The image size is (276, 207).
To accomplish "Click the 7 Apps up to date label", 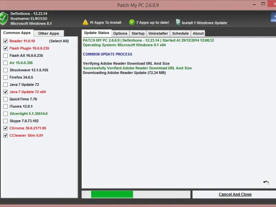I will [152, 22].
